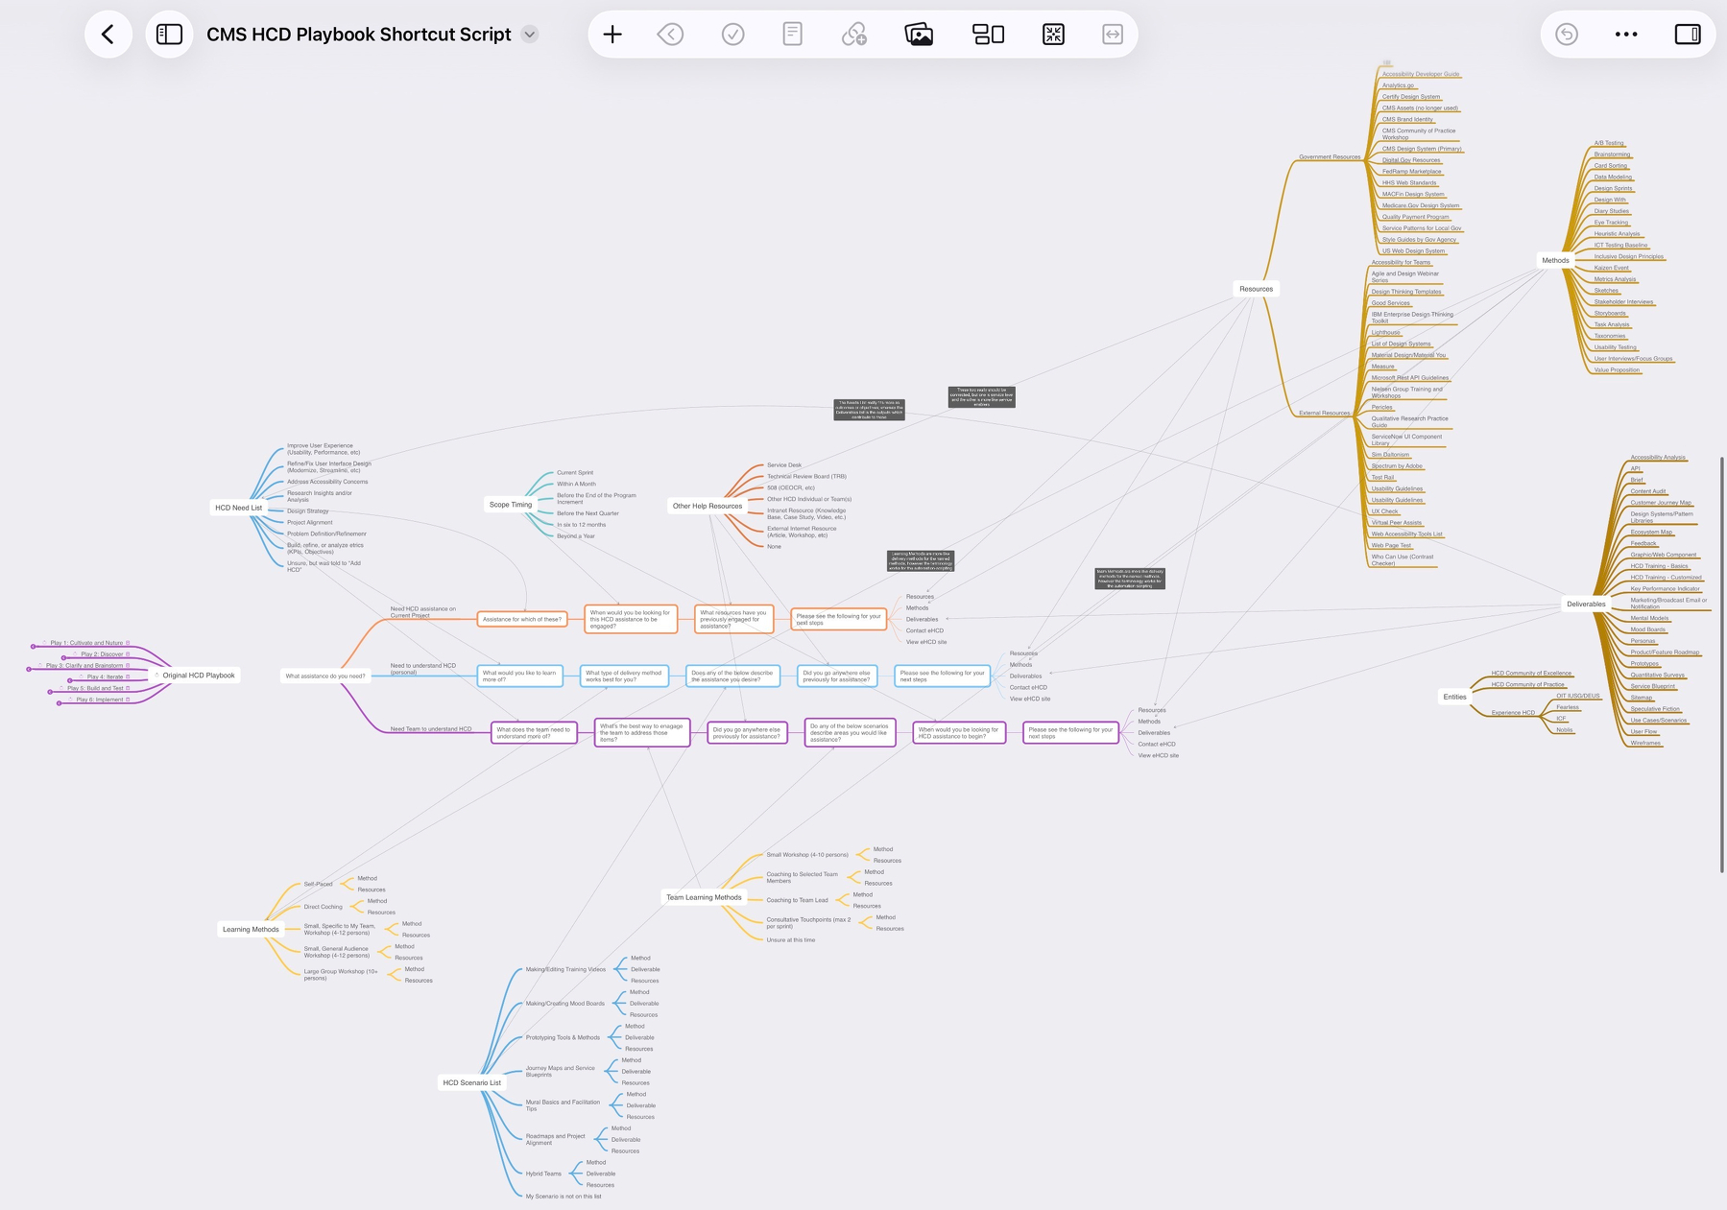The width and height of the screenshot is (1727, 1210).
Task: Mark Play 2: Discover task circle as done
Action: point(75,654)
